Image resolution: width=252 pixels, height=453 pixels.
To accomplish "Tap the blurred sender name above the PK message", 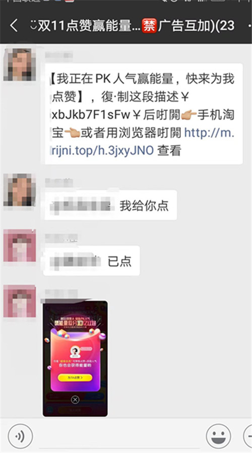I will [x=59, y=55].
